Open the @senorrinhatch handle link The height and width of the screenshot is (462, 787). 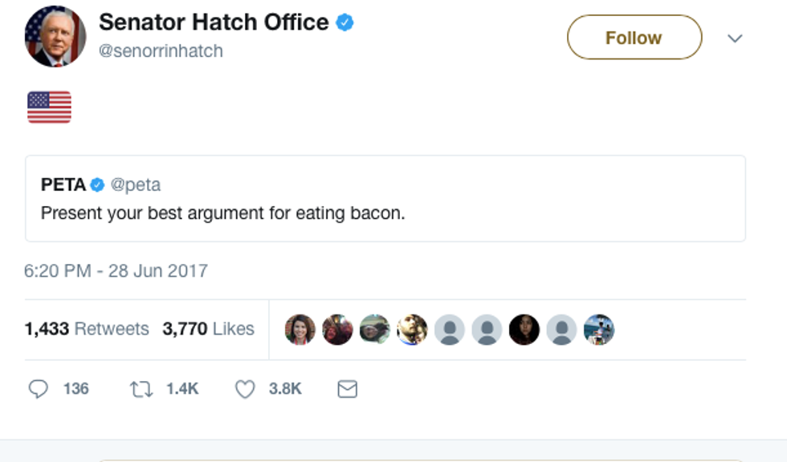click(161, 51)
